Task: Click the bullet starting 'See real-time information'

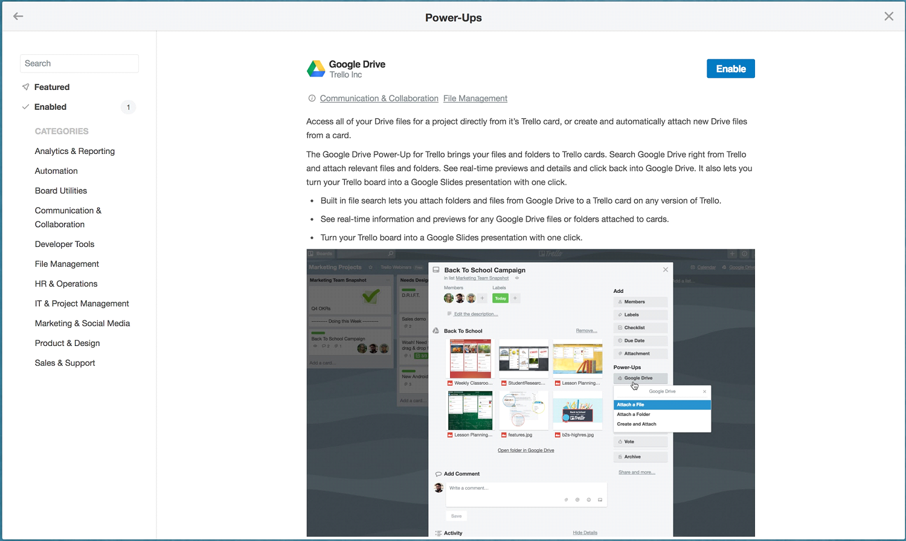Action: point(495,219)
